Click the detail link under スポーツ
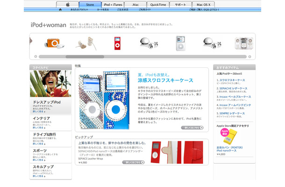 (39, 160)
